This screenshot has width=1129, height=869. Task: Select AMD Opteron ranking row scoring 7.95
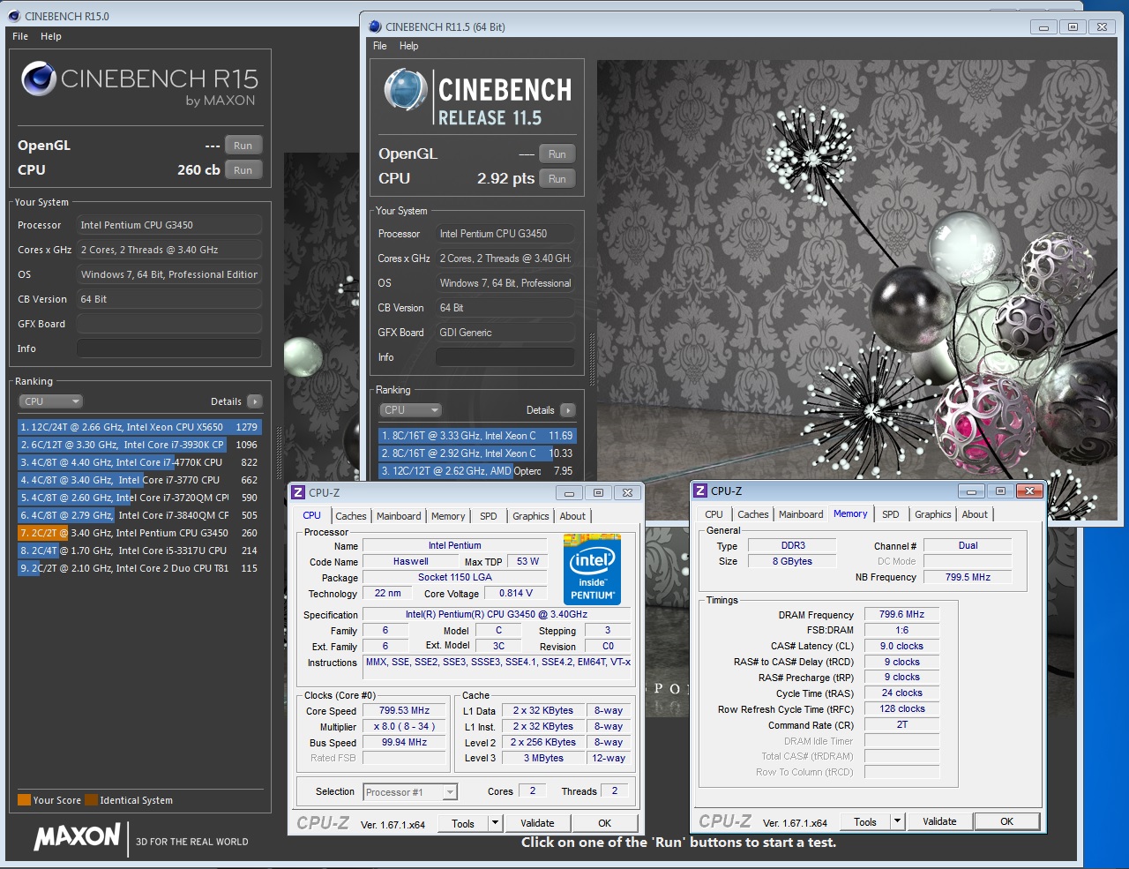click(477, 471)
